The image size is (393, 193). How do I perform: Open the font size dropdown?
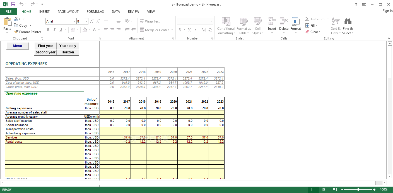[86, 21]
